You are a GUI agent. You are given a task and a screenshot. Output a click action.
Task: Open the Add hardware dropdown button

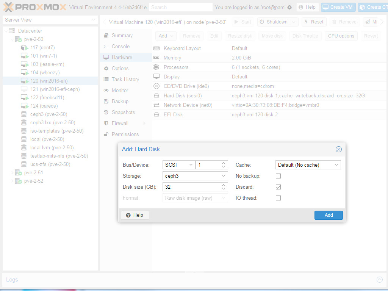coord(166,36)
